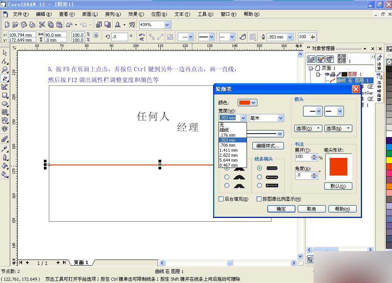Select the second corner style radio button

coord(227,177)
